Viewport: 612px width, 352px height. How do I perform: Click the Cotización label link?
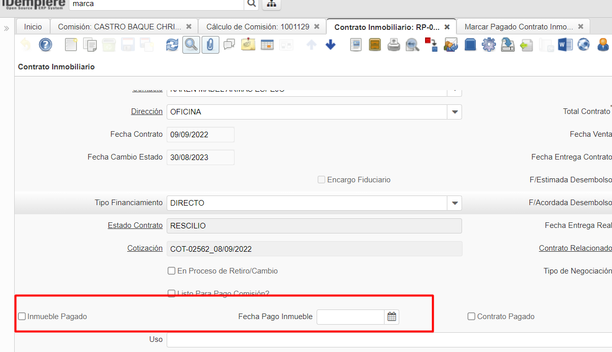click(145, 248)
